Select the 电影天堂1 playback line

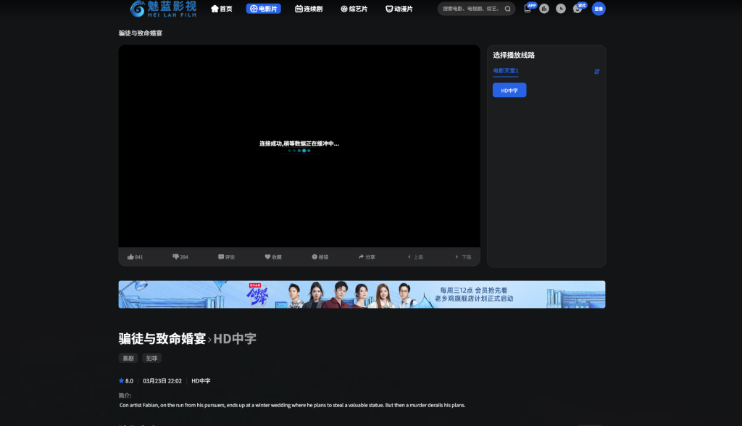[x=506, y=70]
